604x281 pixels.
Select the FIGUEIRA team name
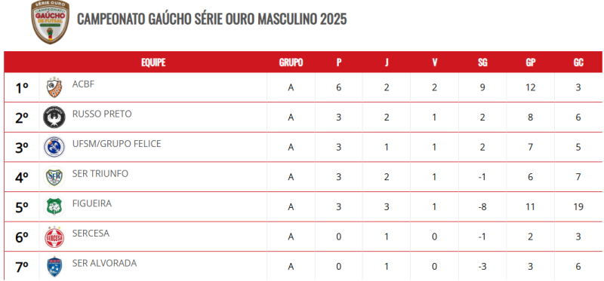92,203
